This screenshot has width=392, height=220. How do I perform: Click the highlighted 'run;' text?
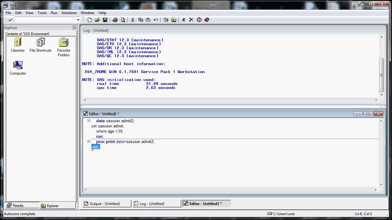point(95,147)
